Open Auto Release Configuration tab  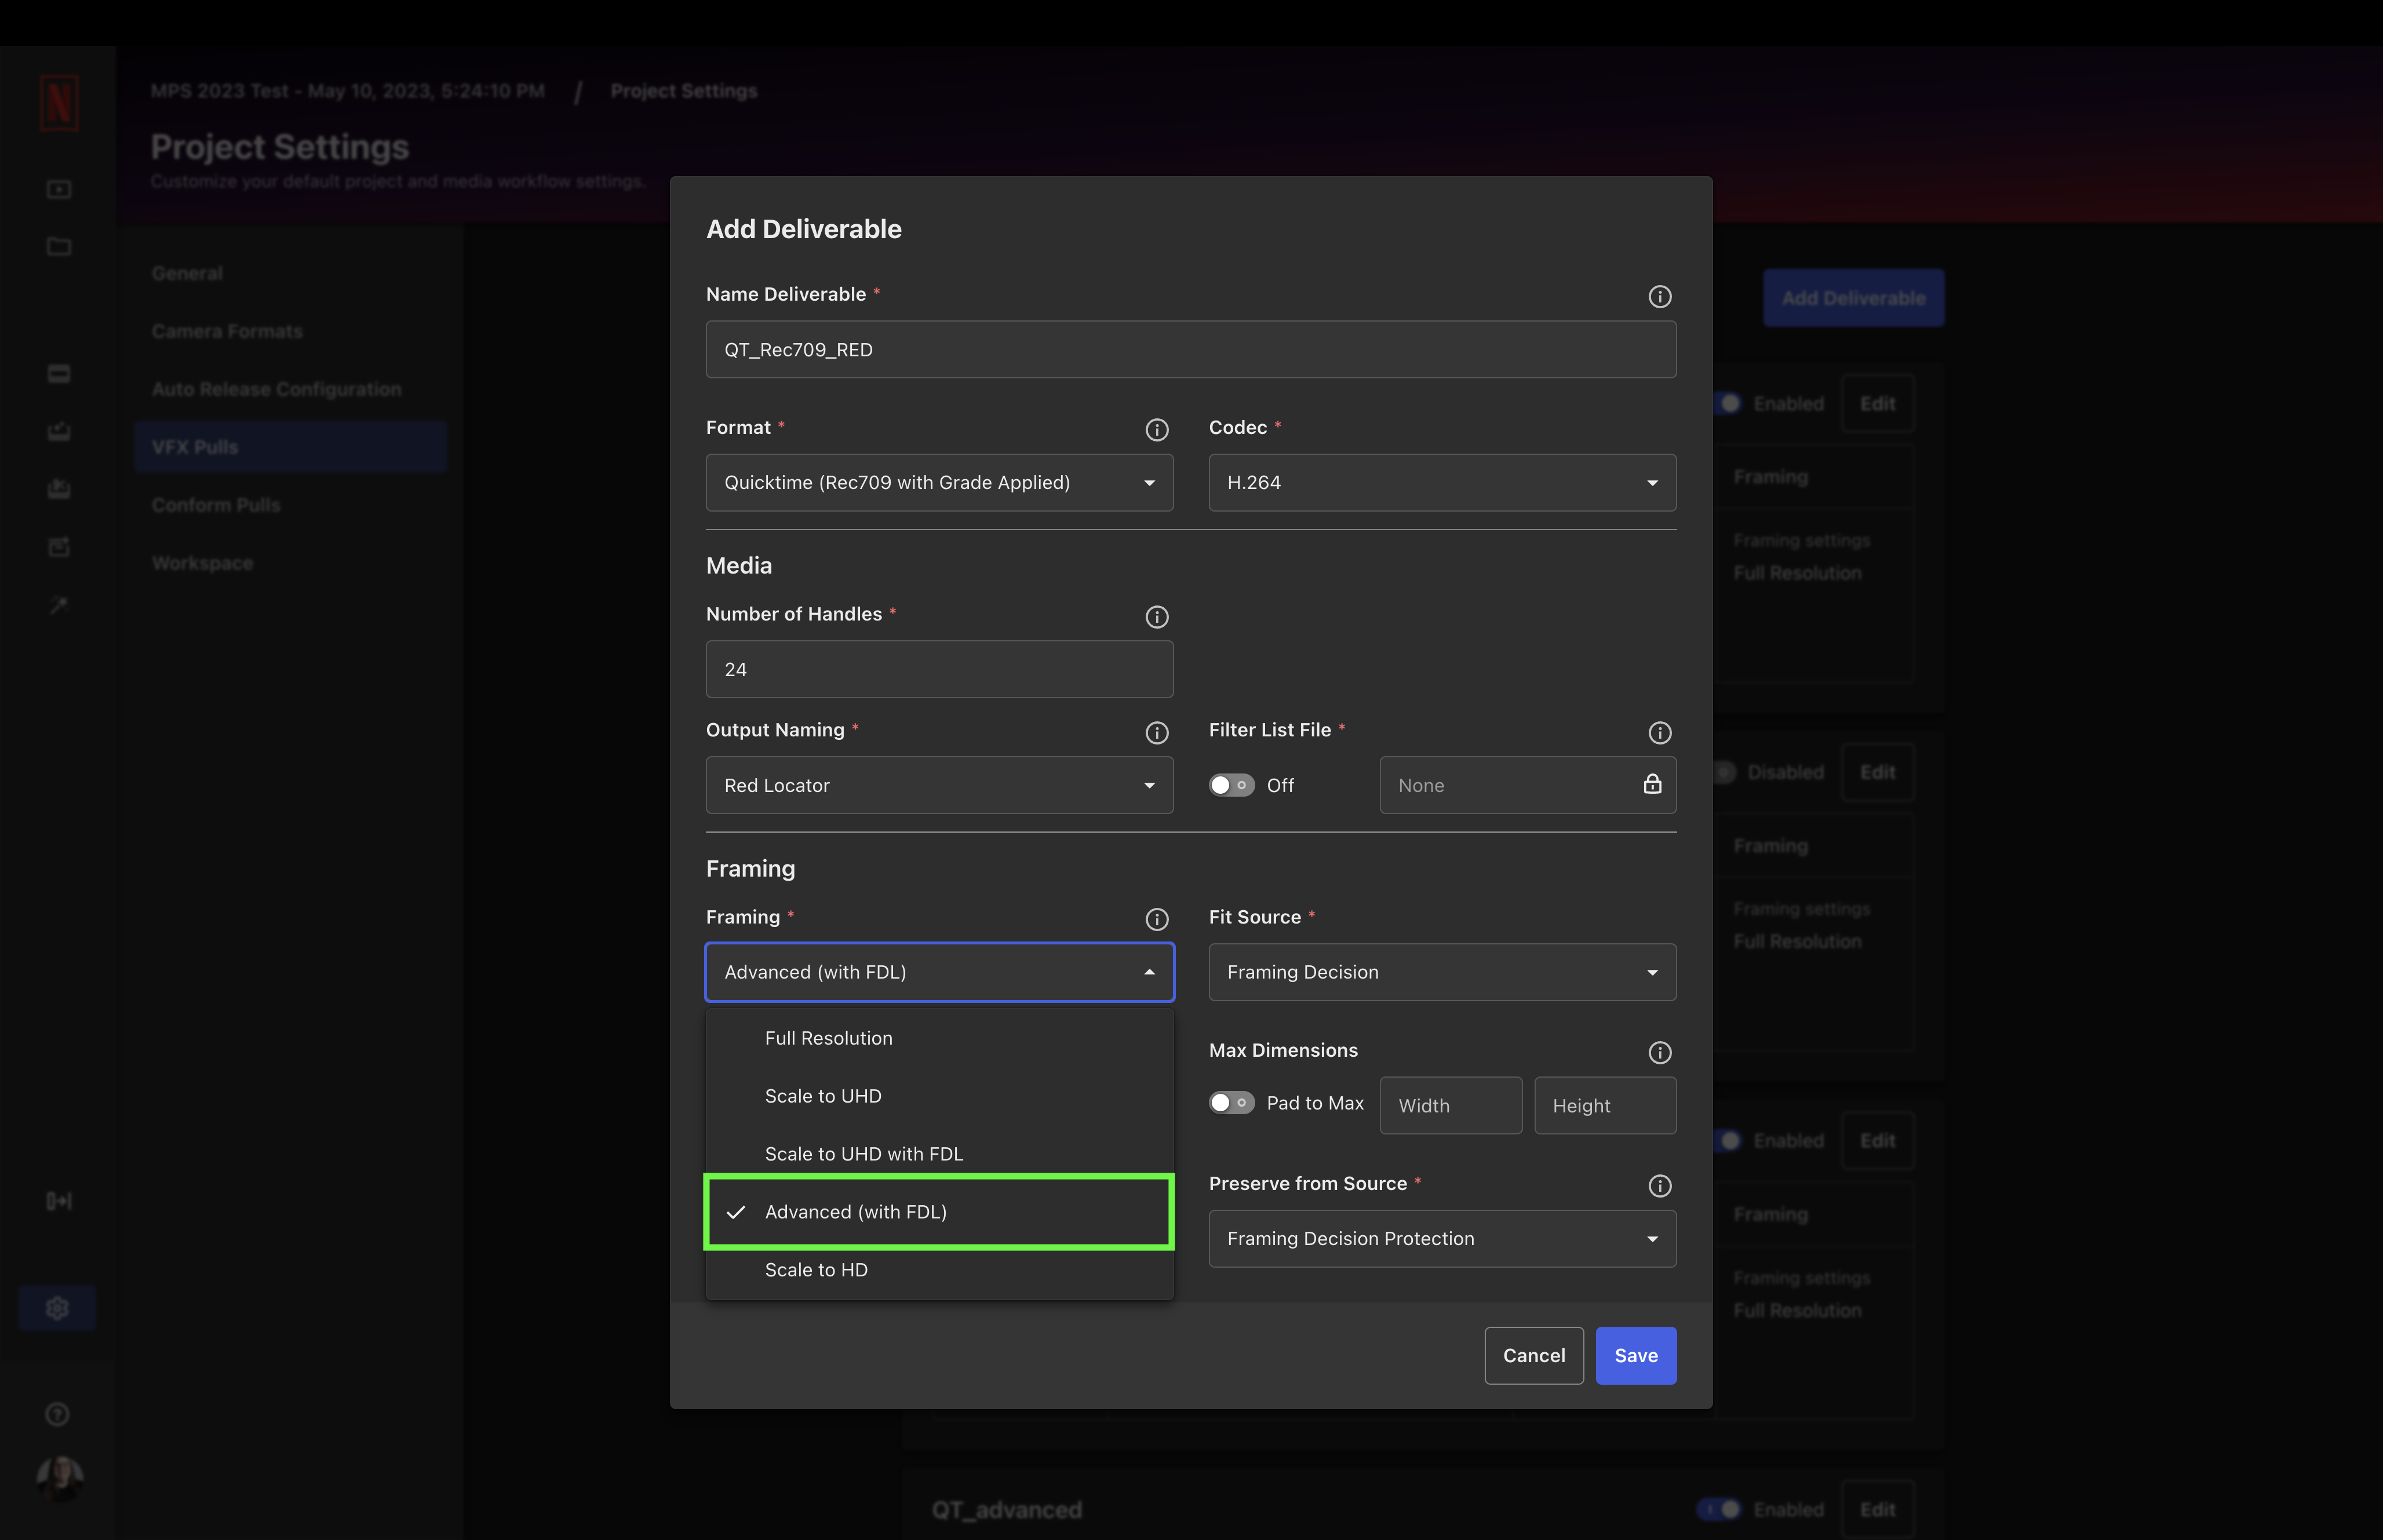click(290, 389)
